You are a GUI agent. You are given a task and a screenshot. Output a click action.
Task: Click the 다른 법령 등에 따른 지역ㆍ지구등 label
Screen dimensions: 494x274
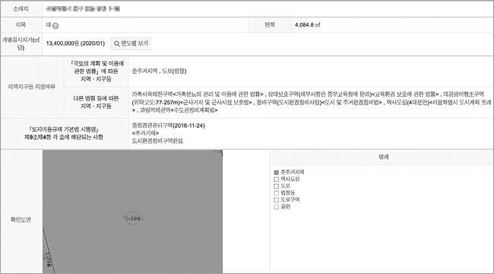pos(96,102)
